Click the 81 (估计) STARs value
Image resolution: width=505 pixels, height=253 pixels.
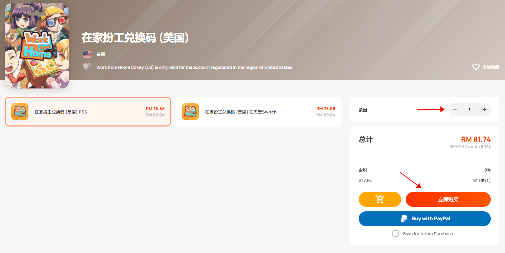pyautogui.click(x=482, y=180)
